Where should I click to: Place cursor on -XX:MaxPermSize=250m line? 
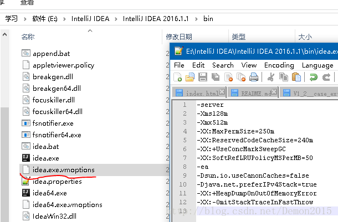coord(235,131)
